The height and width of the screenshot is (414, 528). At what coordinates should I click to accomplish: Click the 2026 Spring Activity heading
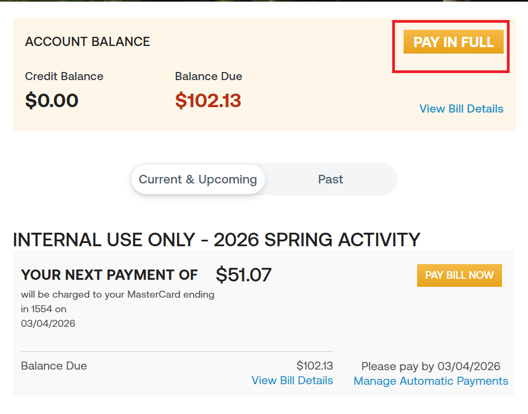[x=216, y=240]
